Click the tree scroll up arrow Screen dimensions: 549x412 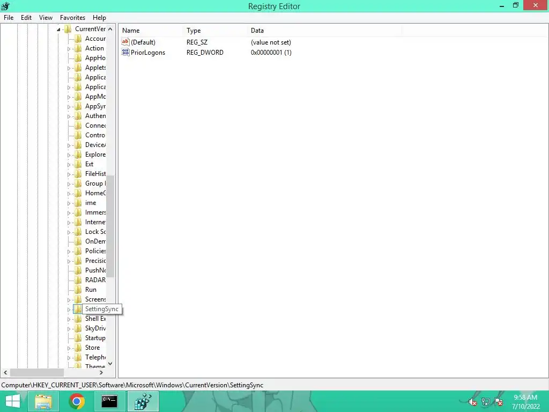pyautogui.click(x=110, y=29)
